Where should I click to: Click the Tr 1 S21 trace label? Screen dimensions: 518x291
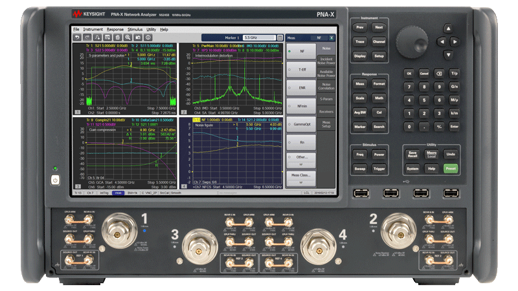[107, 45]
